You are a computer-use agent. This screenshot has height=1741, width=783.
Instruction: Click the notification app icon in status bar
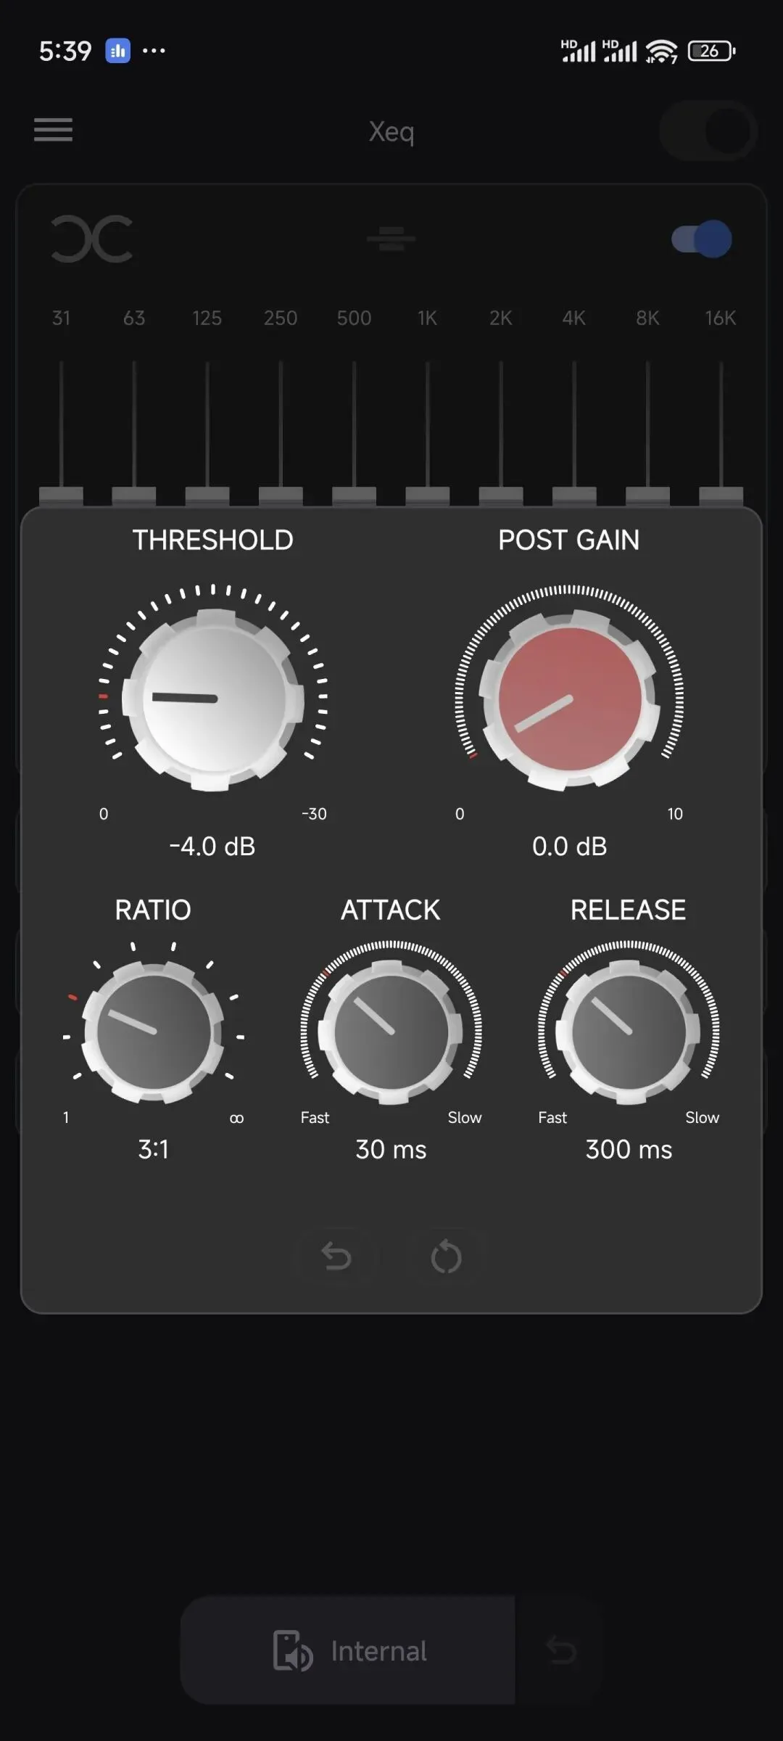(x=118, y=51)
